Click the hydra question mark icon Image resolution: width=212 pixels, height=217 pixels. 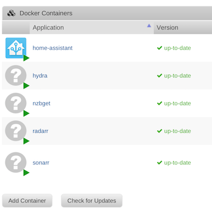click(16, 75)
